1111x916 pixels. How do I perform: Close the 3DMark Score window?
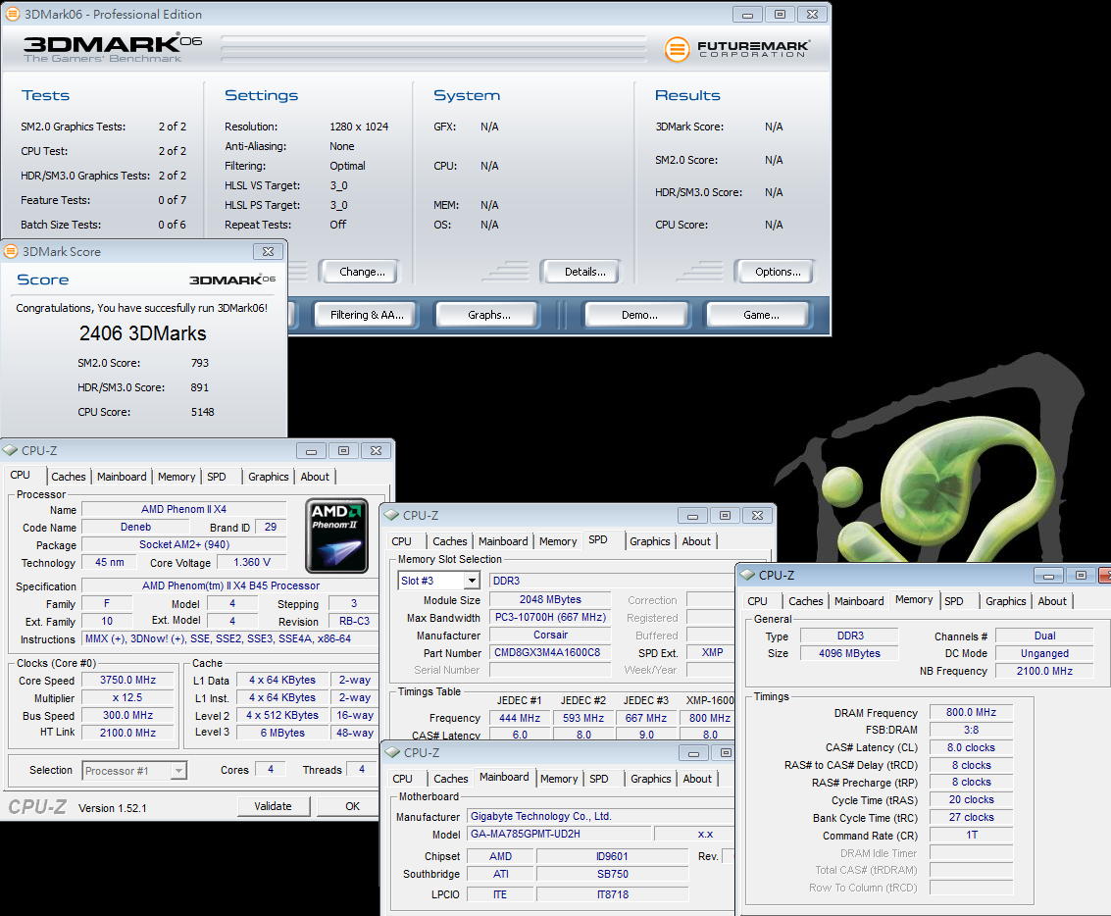tap(268, 251)
